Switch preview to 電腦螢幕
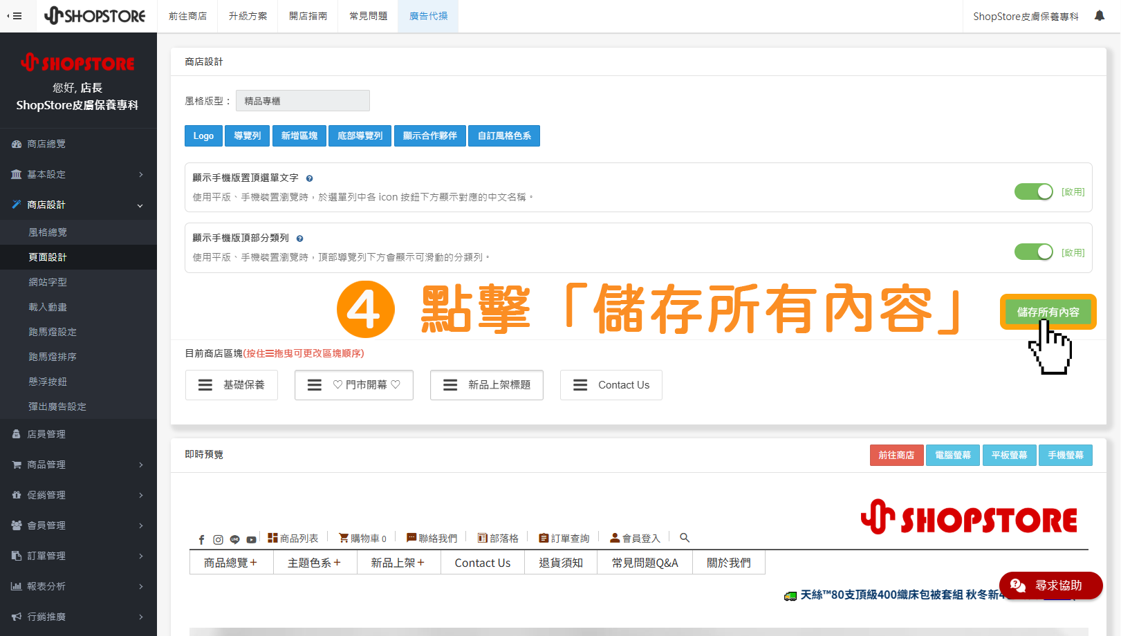 pyautogui.click(x=953, y=455)
